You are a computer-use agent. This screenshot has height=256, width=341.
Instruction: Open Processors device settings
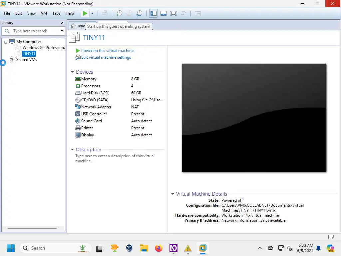(x=91, y=86)
